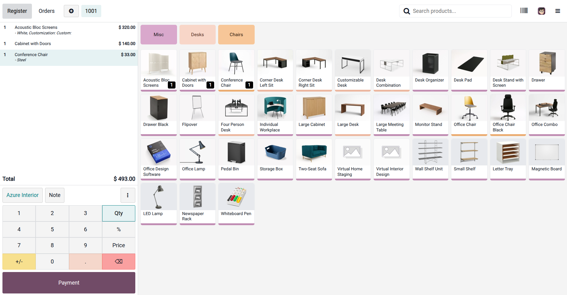Screen dimensions: 567x295
Task: Open the barcode scanner icon
Action: [x=524, y=11]
